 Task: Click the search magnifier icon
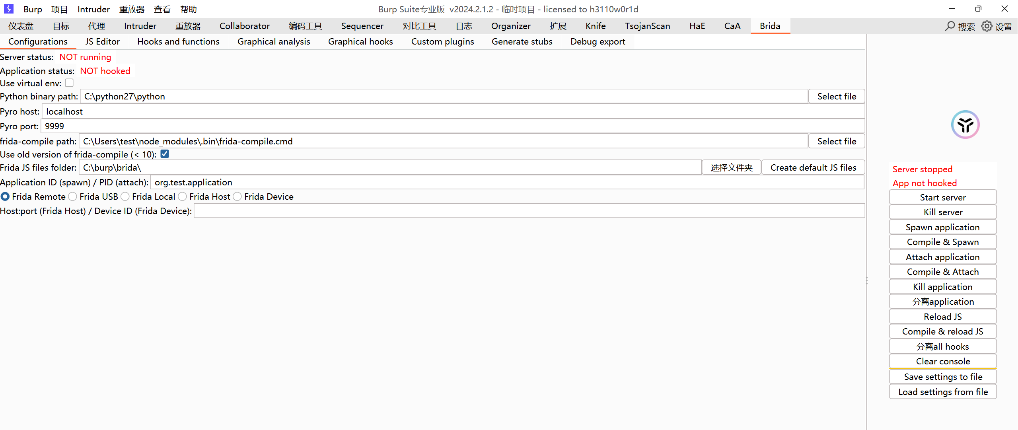pos(950,26)
